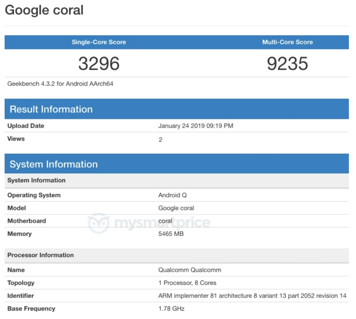Viewport: 356px width, 319px height.
Task: Click the multi-core score value 9235
Action: point(287,63)
